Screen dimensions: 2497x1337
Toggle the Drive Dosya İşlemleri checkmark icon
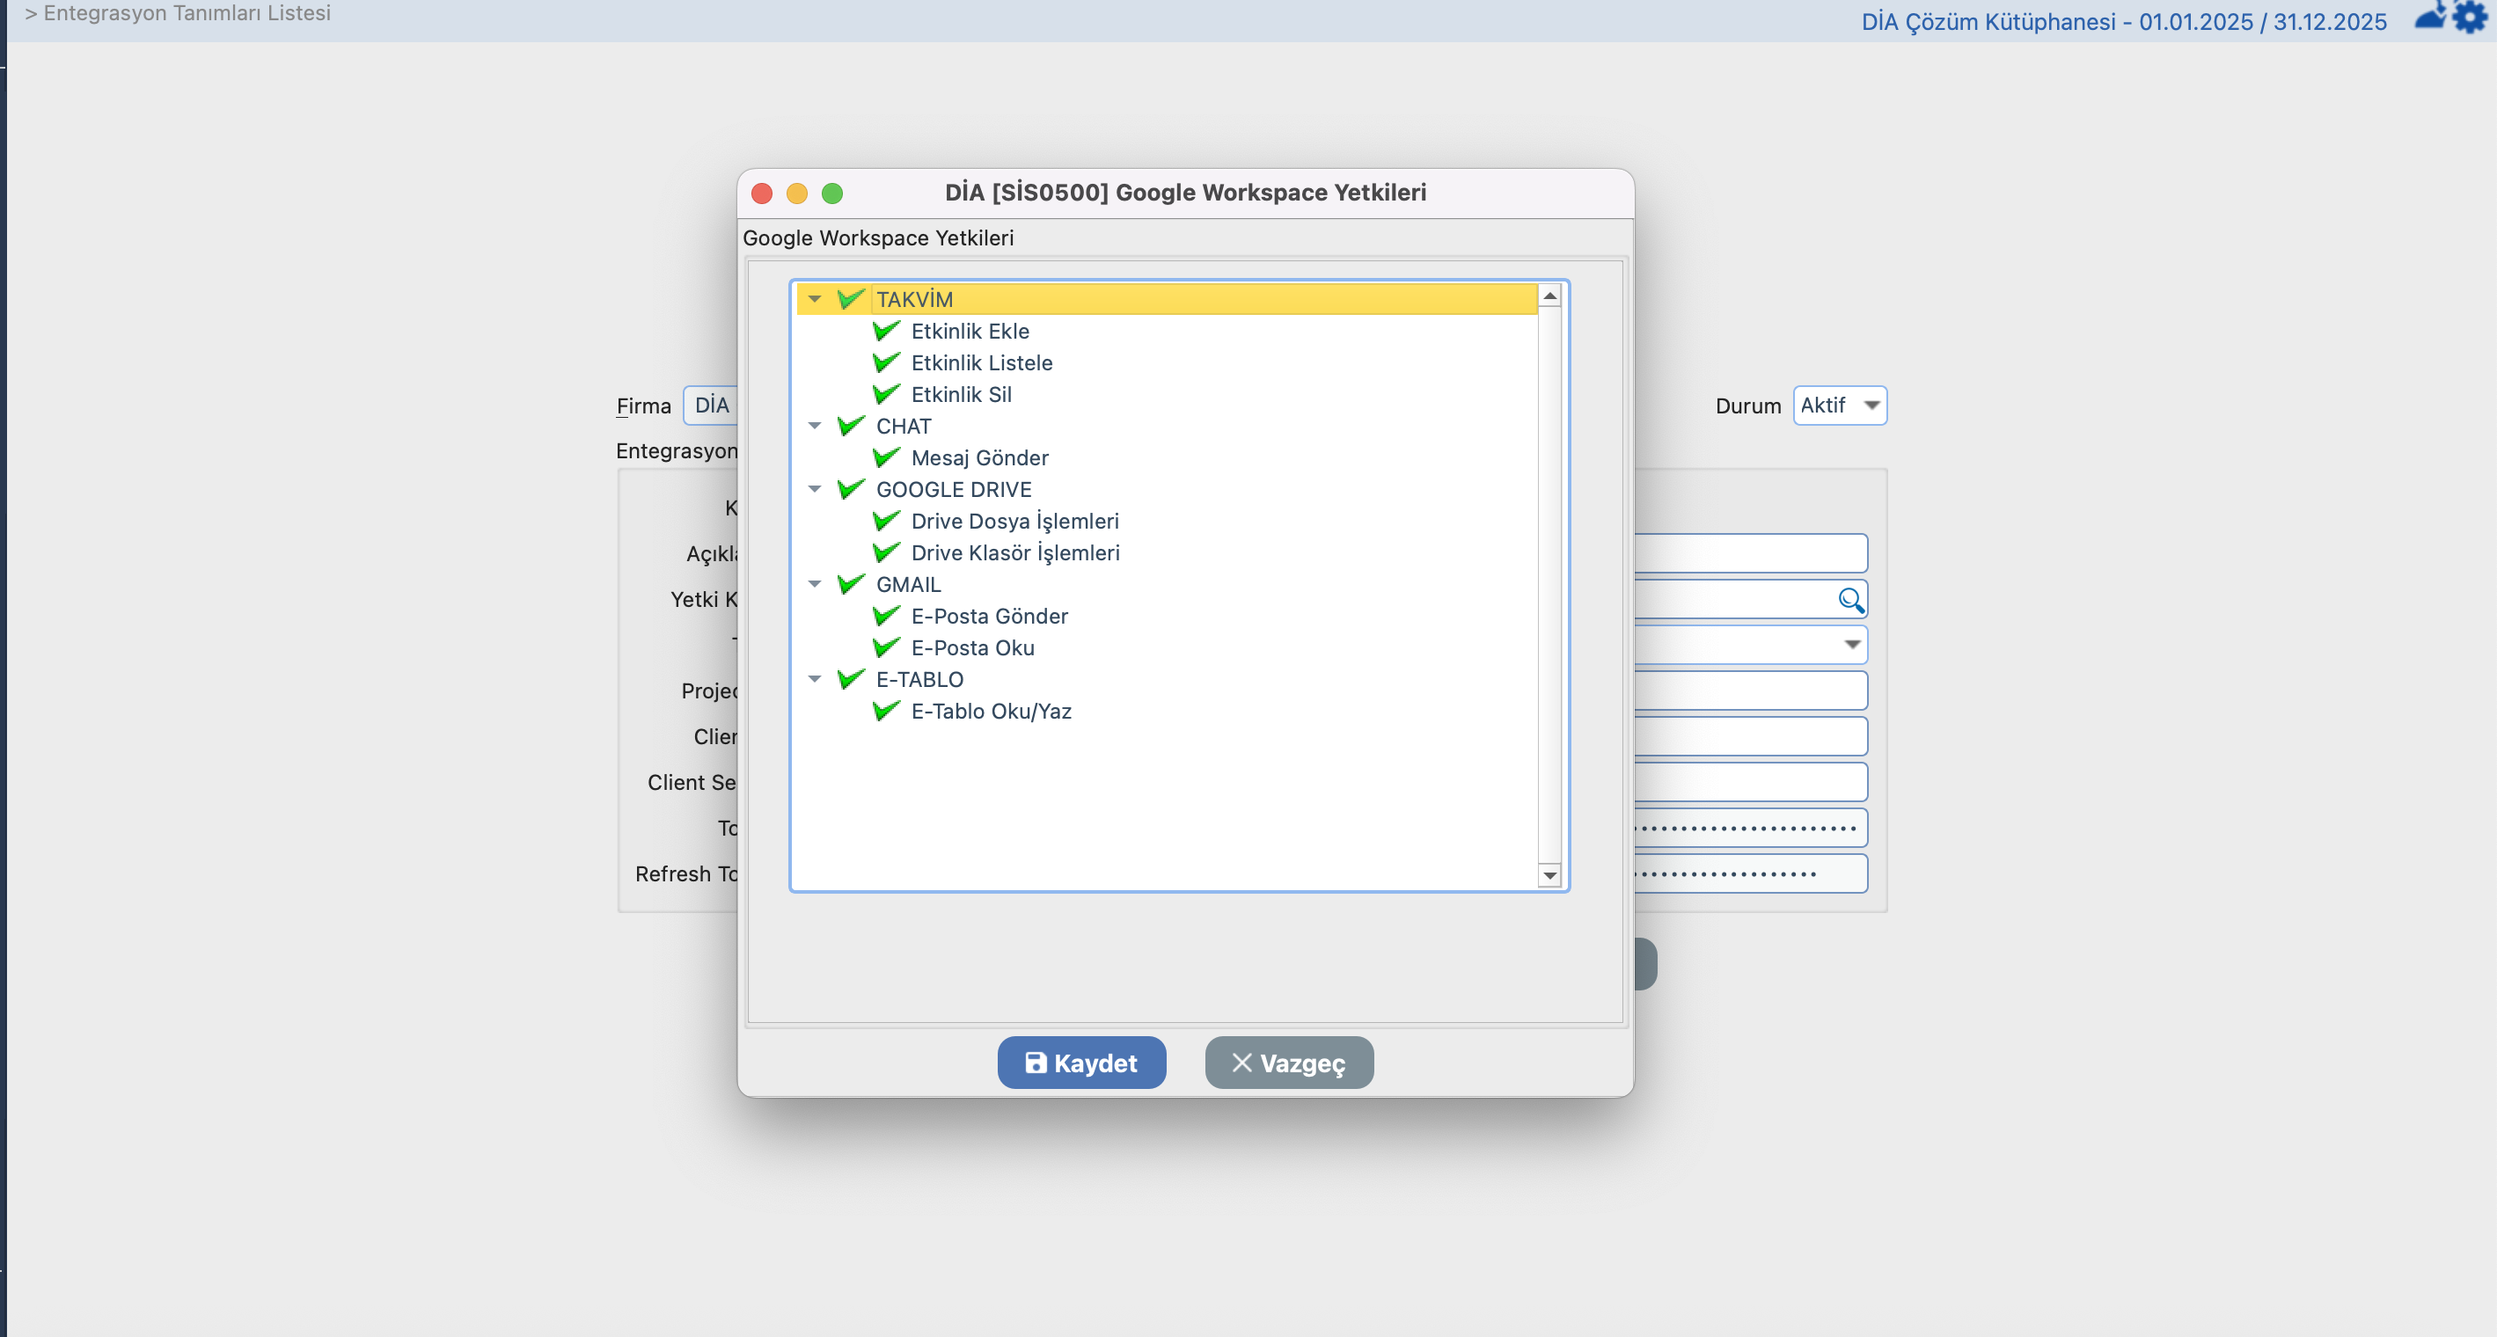coord(886,522)
